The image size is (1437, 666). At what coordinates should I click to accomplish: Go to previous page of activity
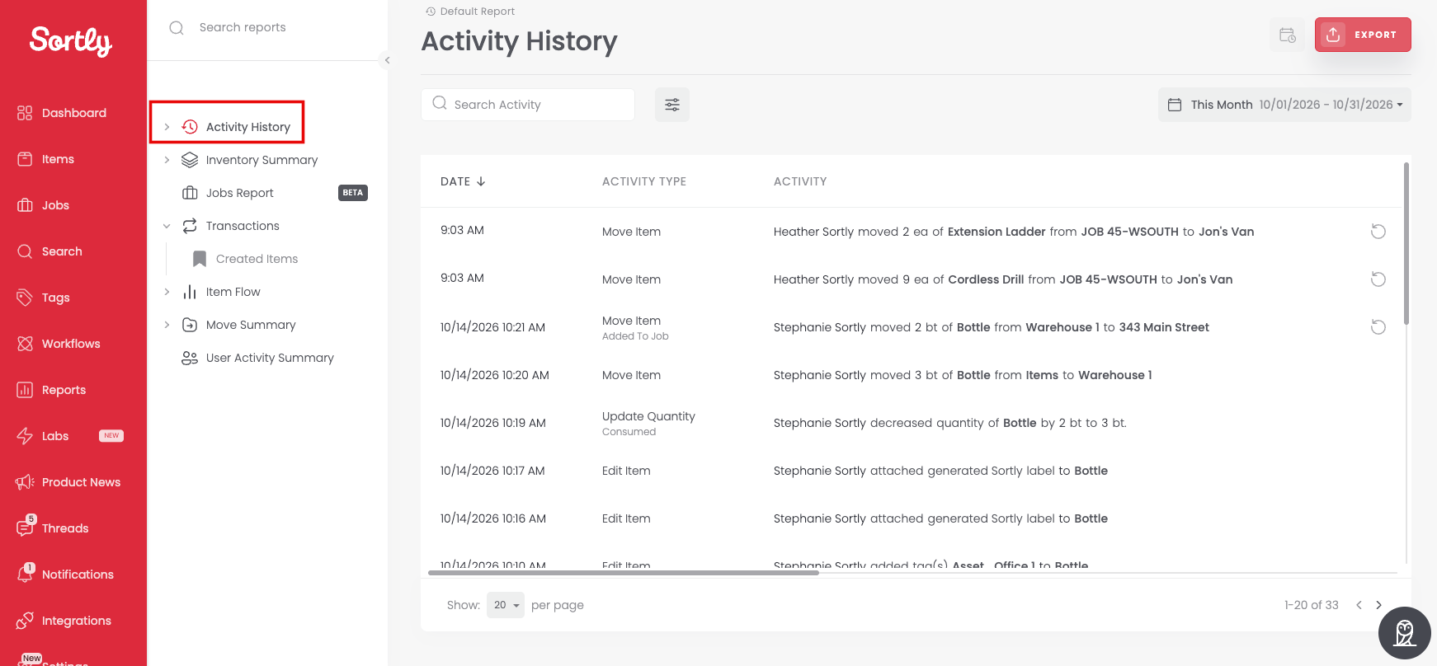point(1359,605)
